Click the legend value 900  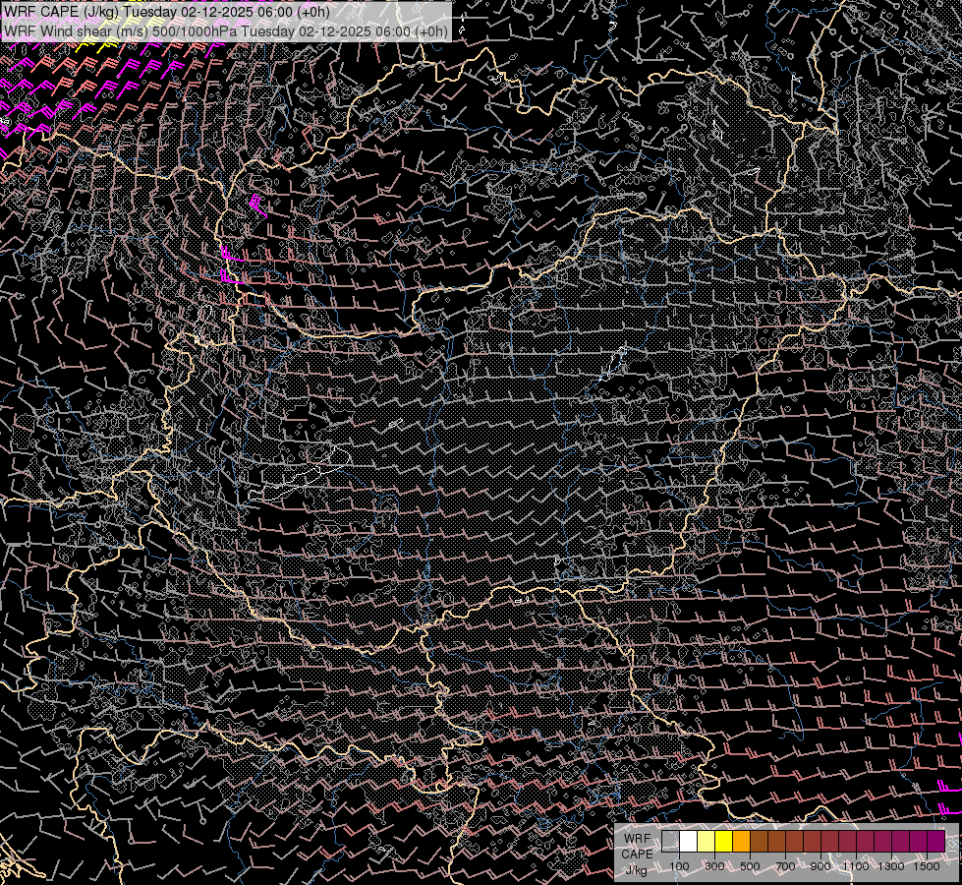(821, 866)
